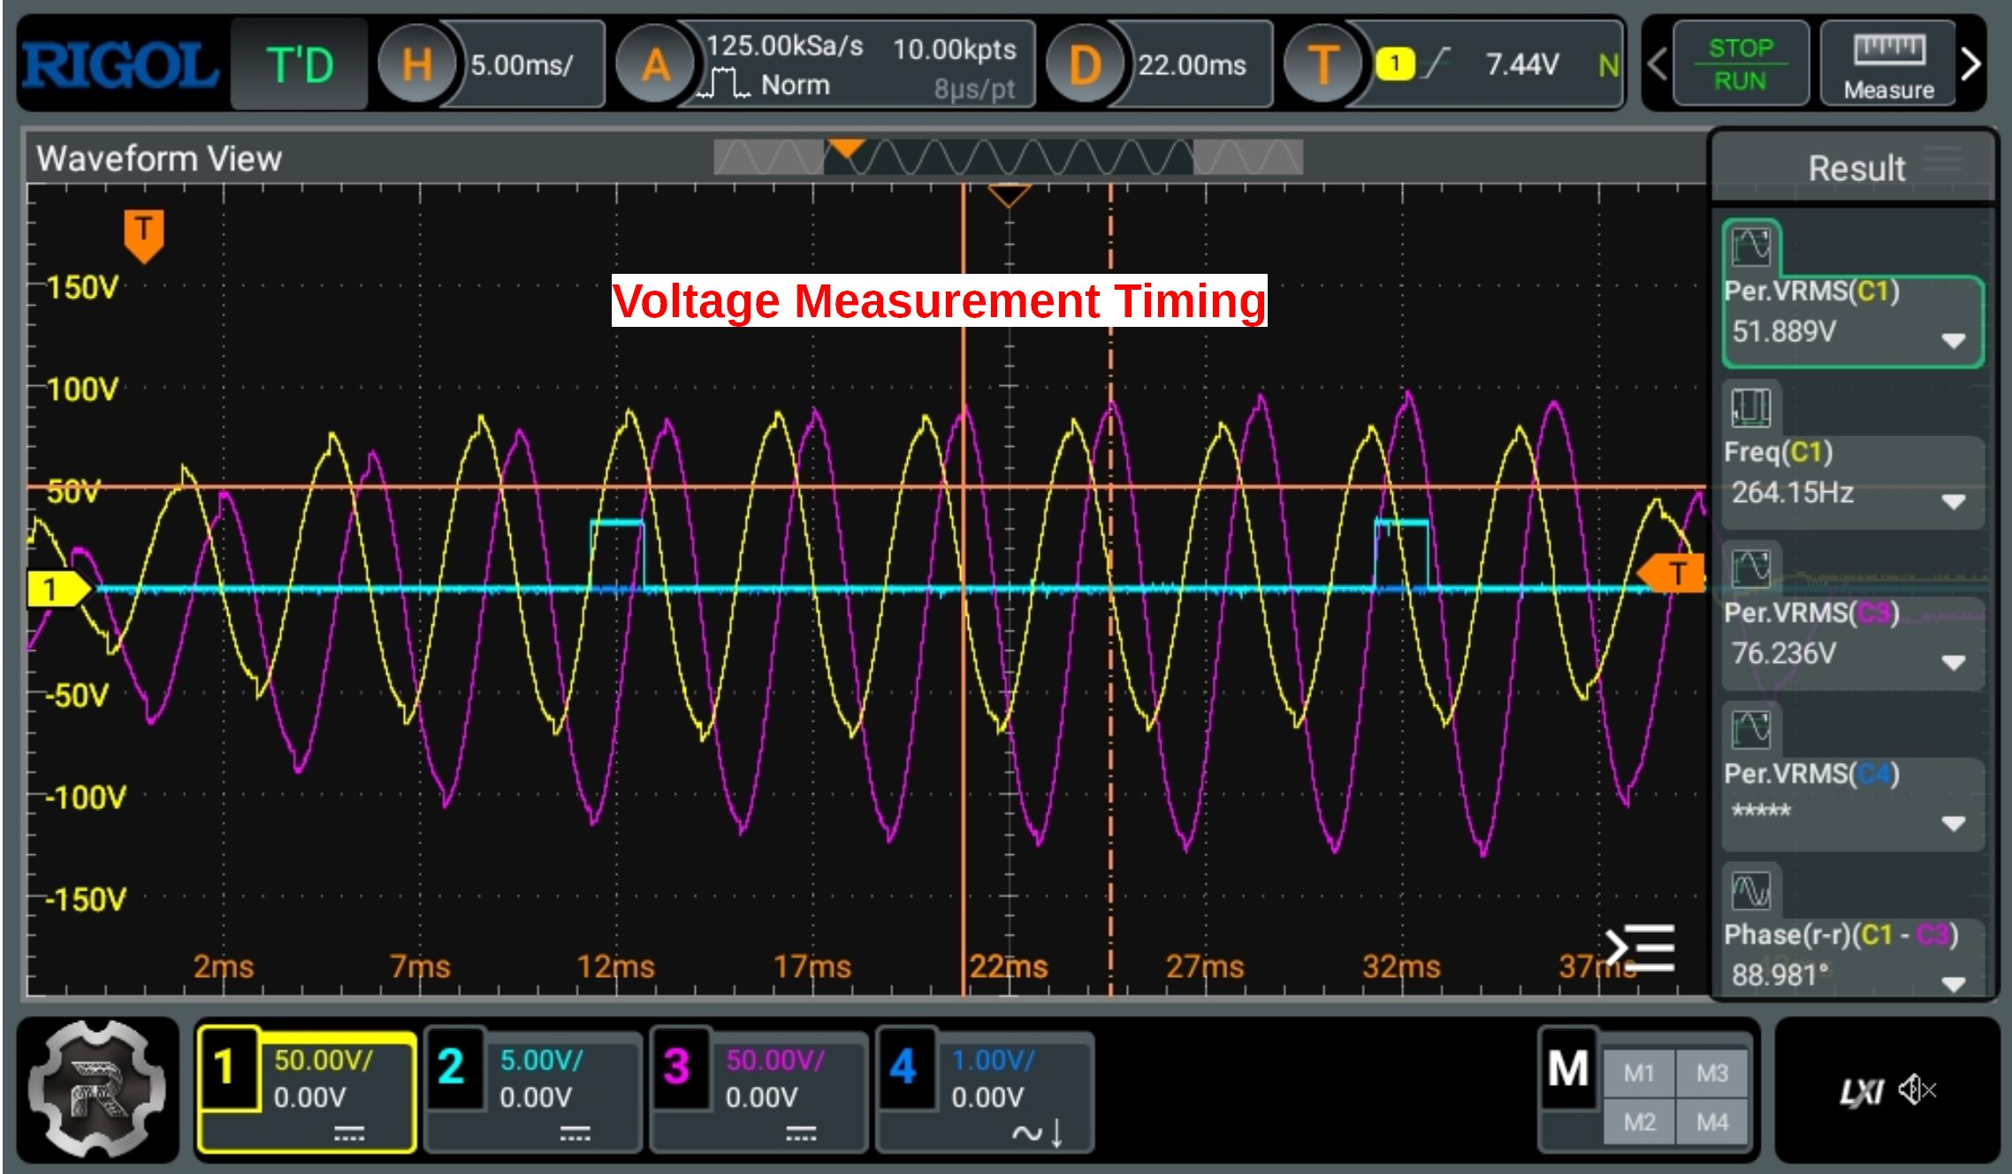
Task: Toggle channel 1 on or off
Action: 226,1067
